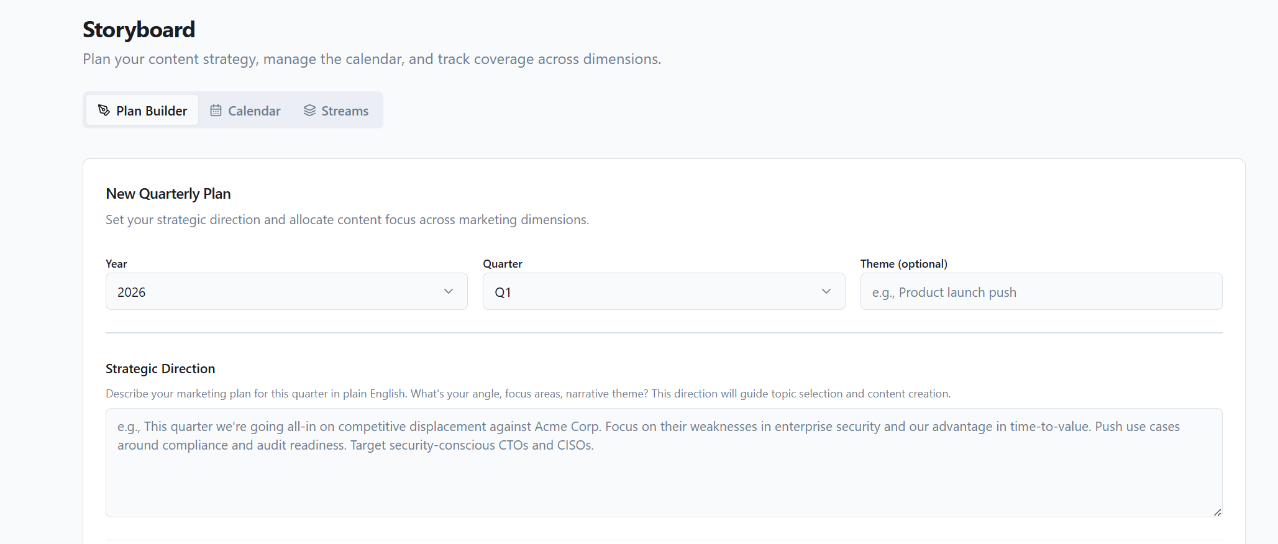Click the Quarter field label
Image resolution: width=1278 pixels, height=544 pixels.
(x=502, y=264)
